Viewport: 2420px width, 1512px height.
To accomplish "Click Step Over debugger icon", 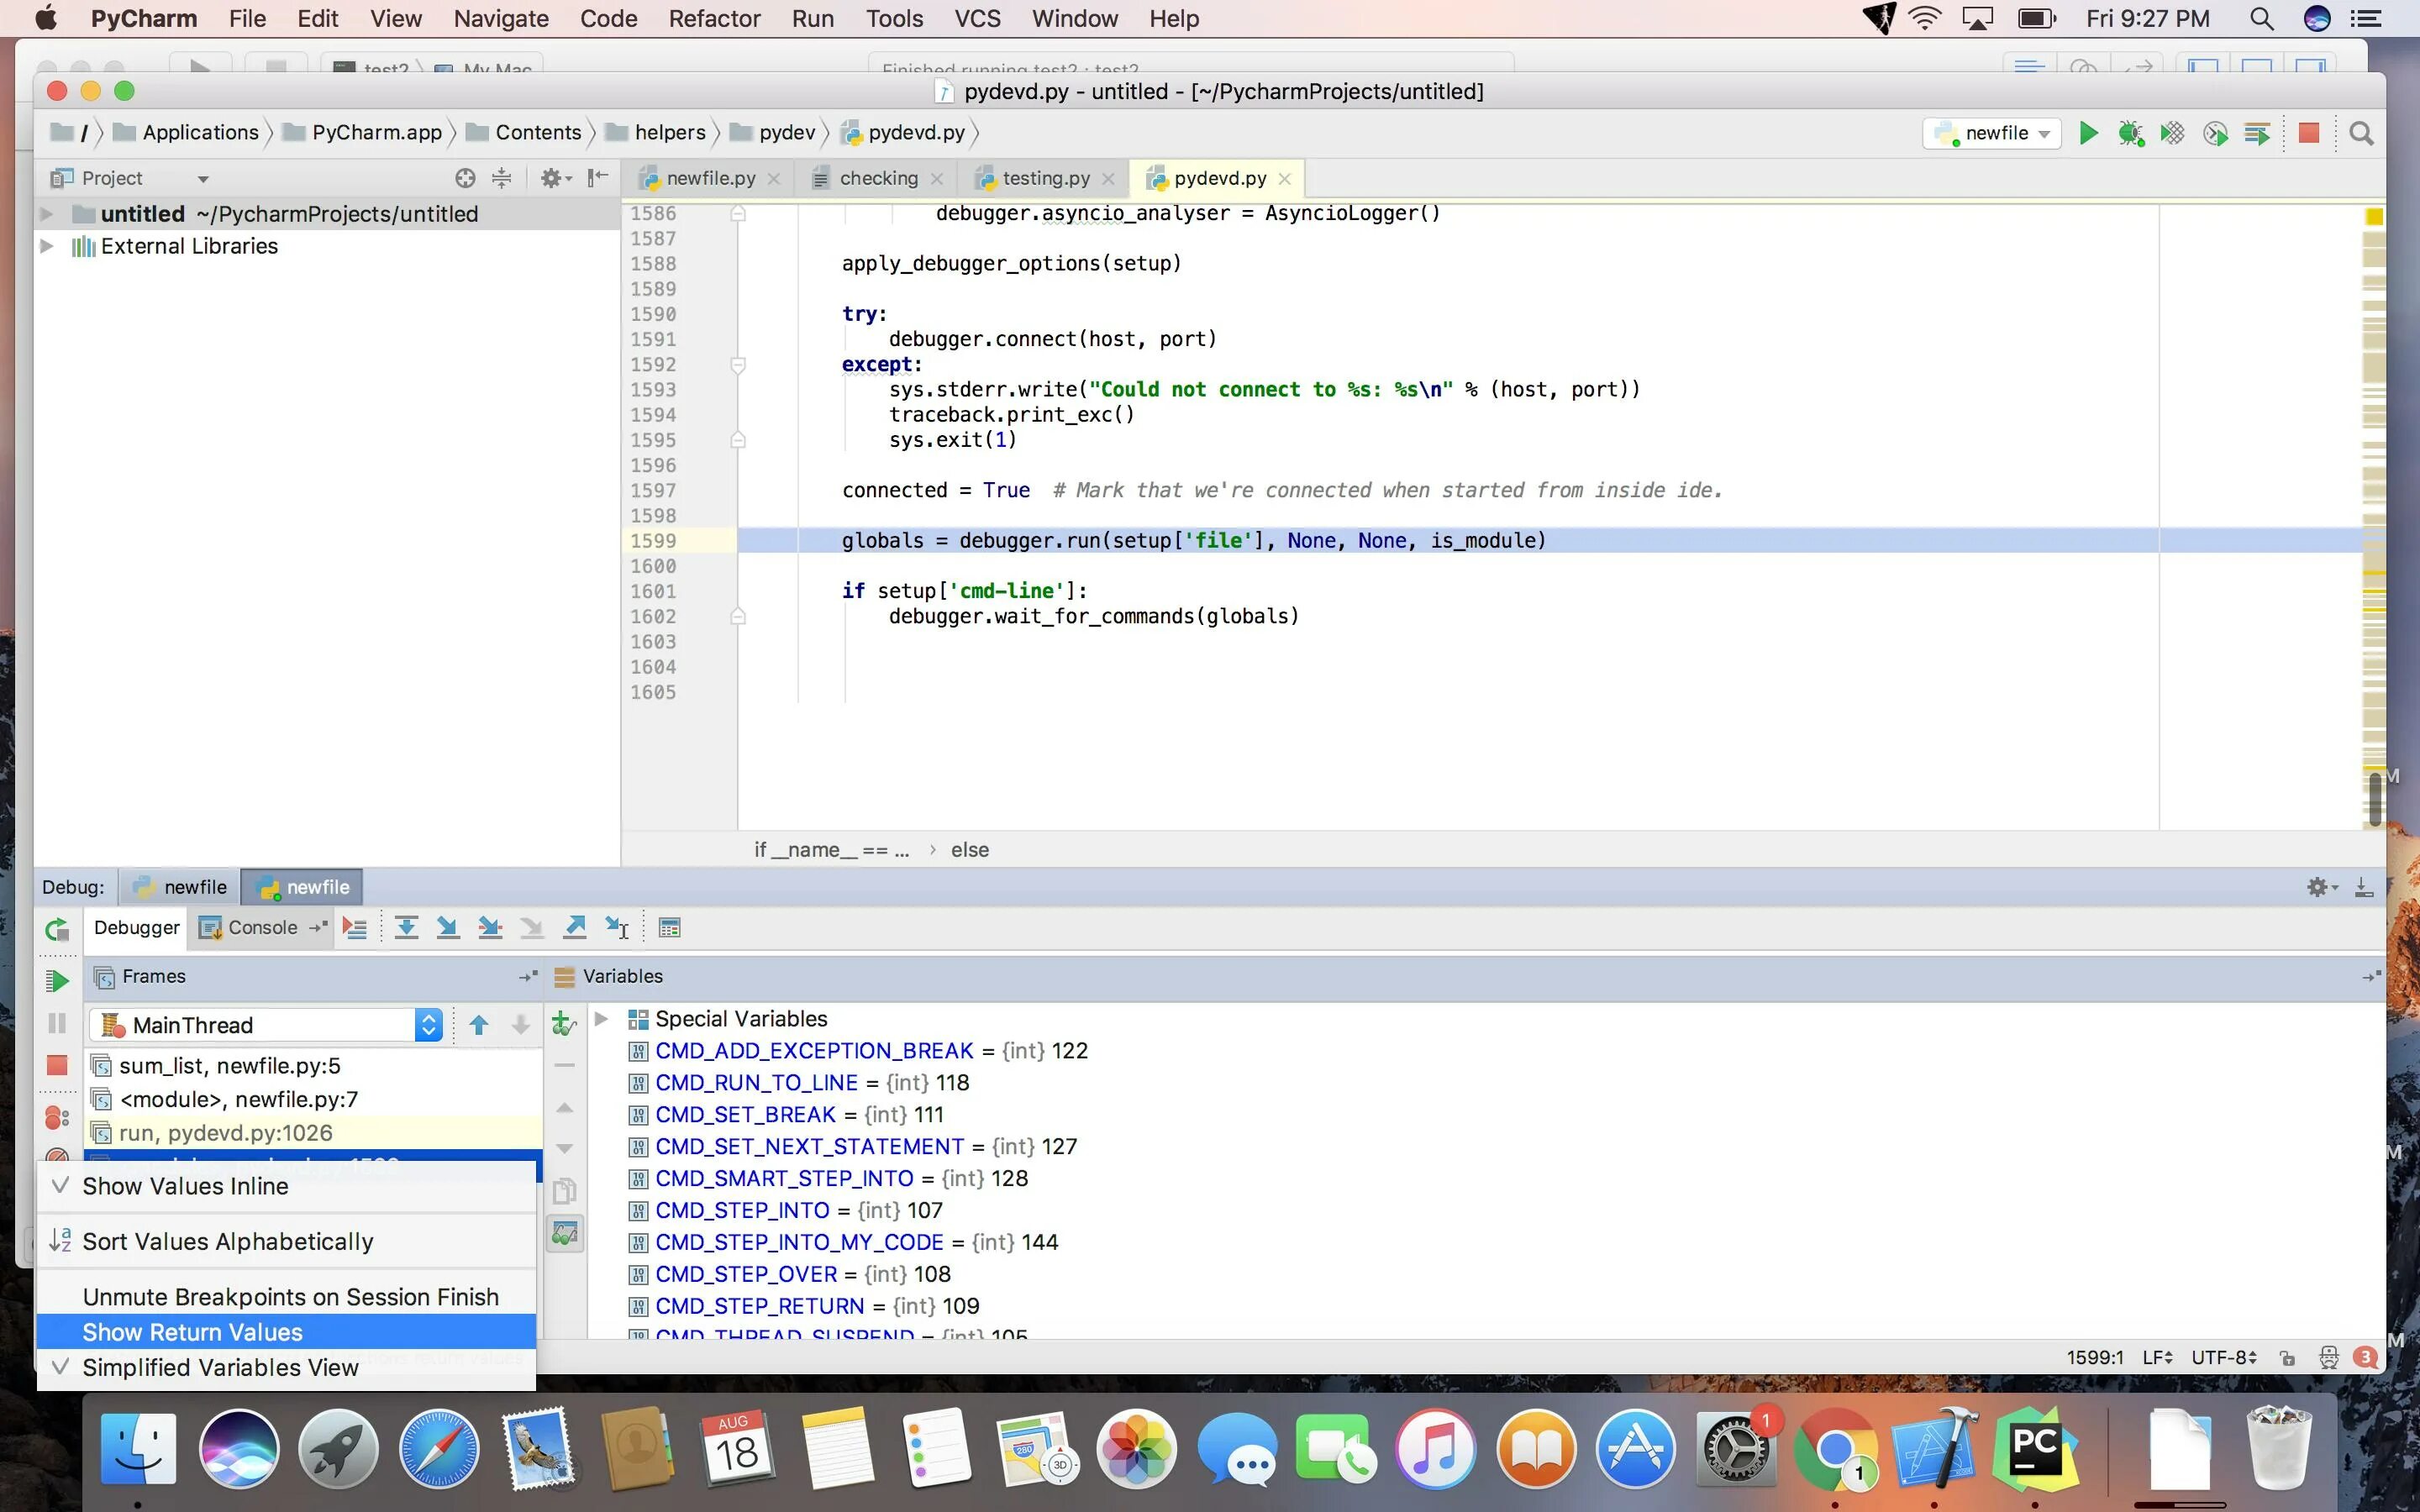I will click(x=406, y=928).
